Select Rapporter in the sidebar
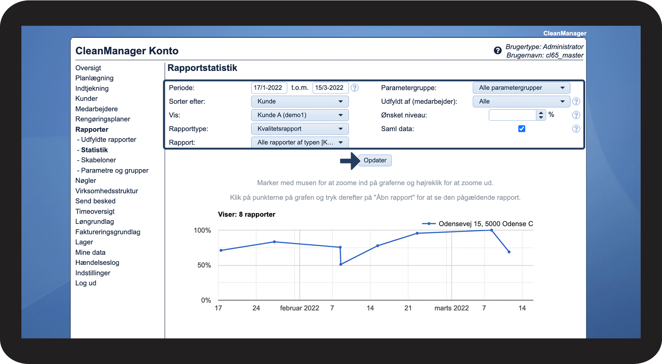This screenshot has width=662, height=364. (x=92, y=129)
